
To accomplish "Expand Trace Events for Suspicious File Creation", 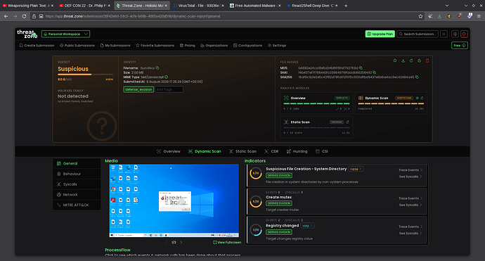I will (x=410, y=170).
